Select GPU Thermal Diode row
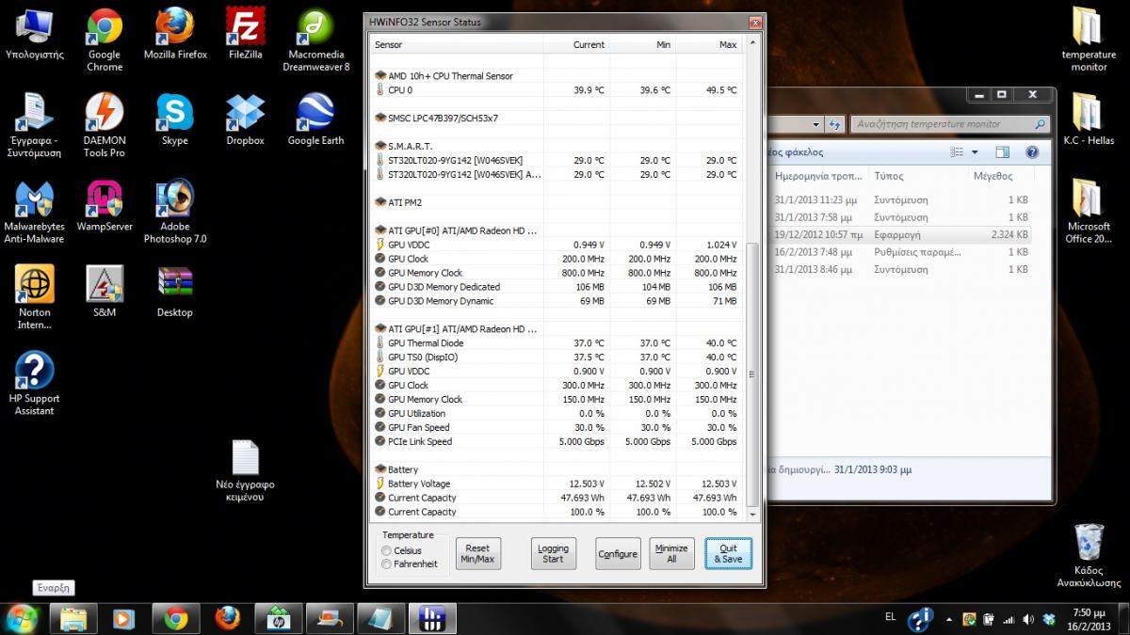 pos(557,343)
